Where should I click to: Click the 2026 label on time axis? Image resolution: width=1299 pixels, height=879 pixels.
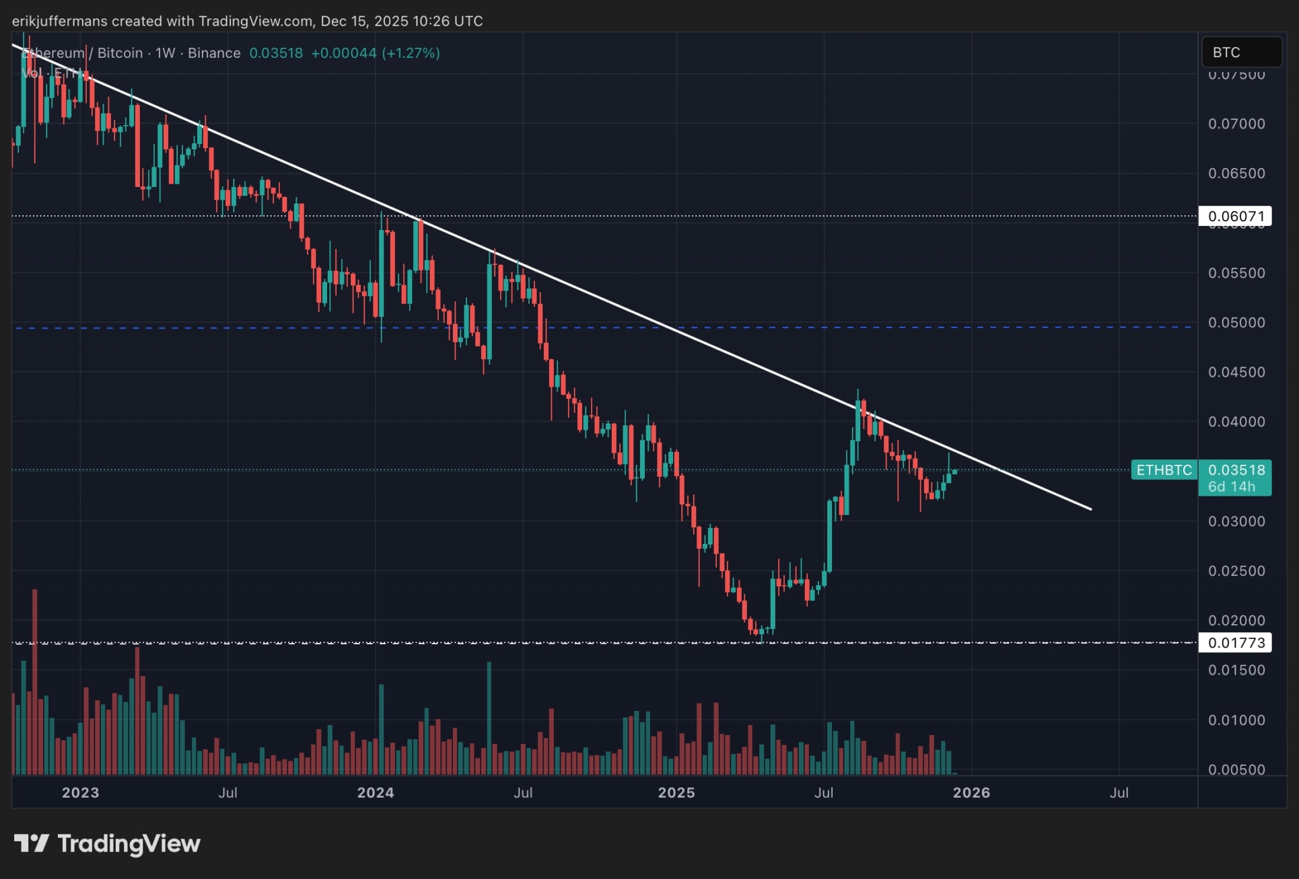971,792
